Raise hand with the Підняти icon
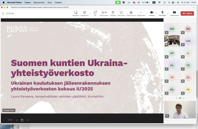Image resolution: width=198 pixels, height=129 pixels. pyautogui.click(x=113, y=12)
